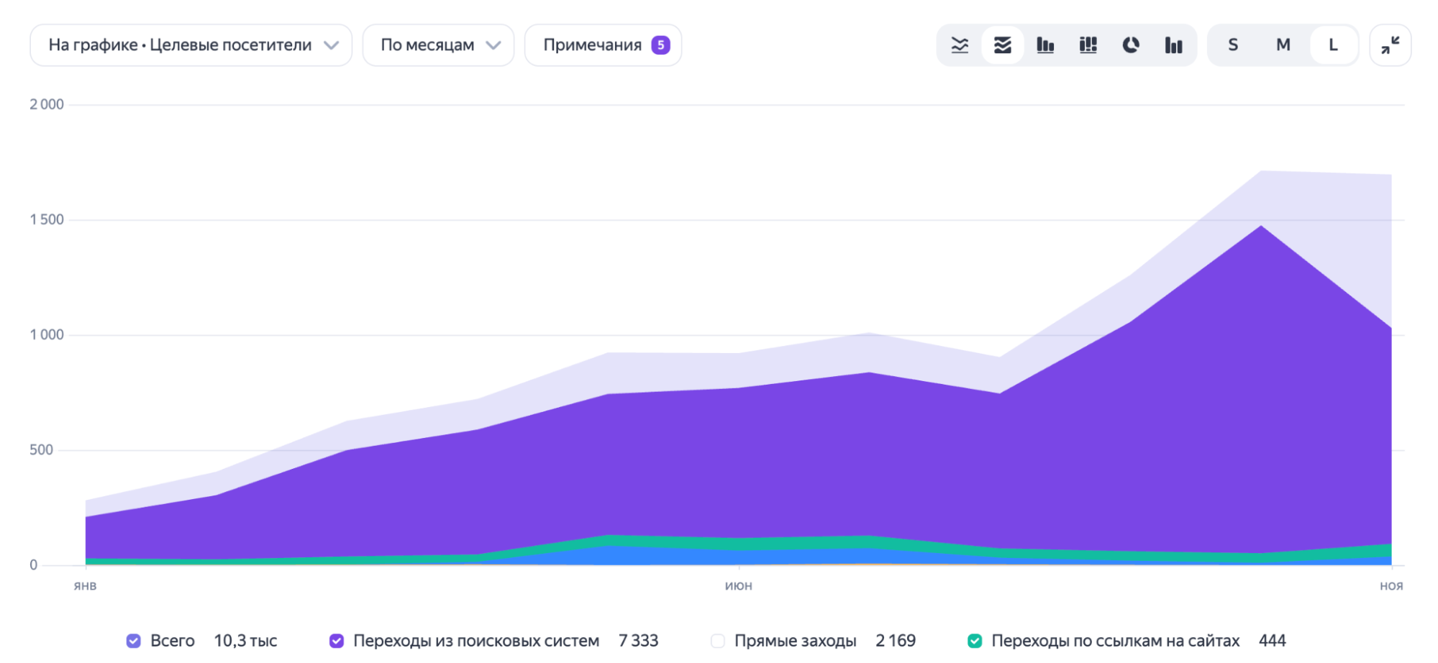This screenshot has height=663, width=1438.
Task: Collapse chart with the arrows icon
Action: (1390, 45)
